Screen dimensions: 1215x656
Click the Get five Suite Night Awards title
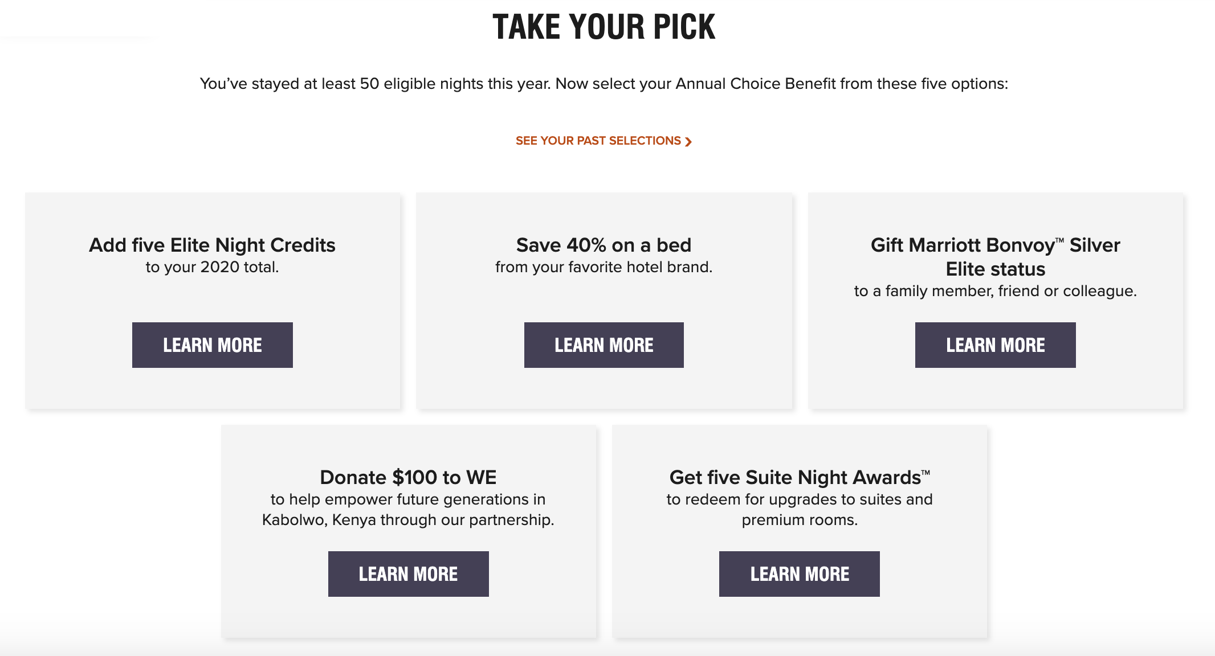pyautogui.click(x=795, y=477)
